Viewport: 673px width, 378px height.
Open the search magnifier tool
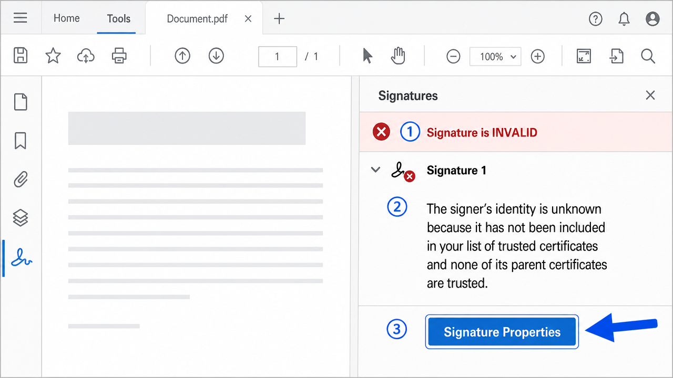(648, 56)
